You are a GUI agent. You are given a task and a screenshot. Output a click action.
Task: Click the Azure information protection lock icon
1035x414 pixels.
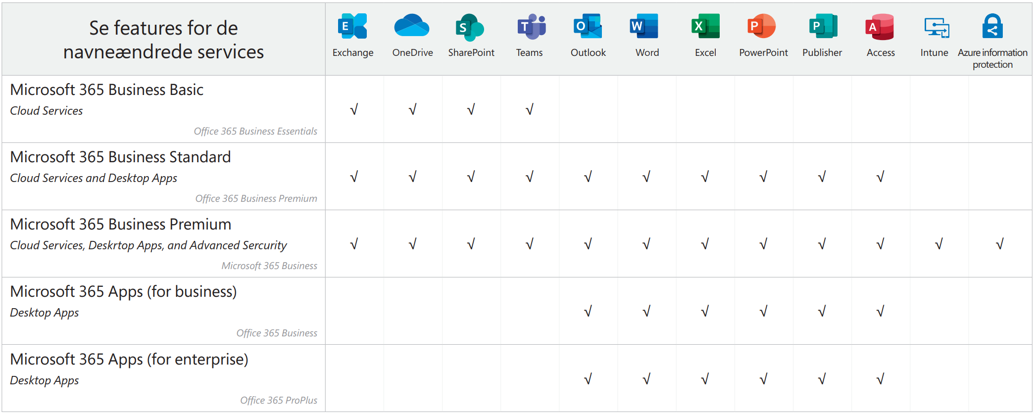pyautogui.click(x=992, y=26)
